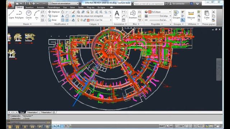Switch to Présentation1 (2) layout tab
Screen dimensions: 230x129
[x=48, y=112]
